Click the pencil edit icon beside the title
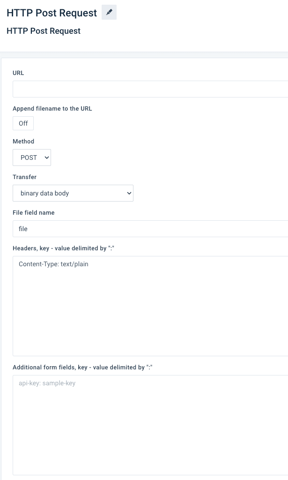Image resolution: width=288 pixels, height=480 pixels. click(x=109, y=13)
